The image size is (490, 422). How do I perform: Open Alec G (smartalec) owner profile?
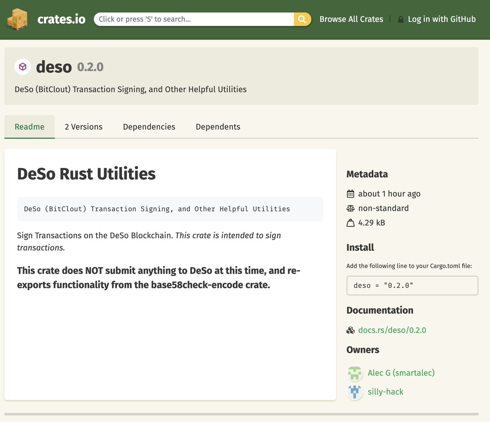401,373
